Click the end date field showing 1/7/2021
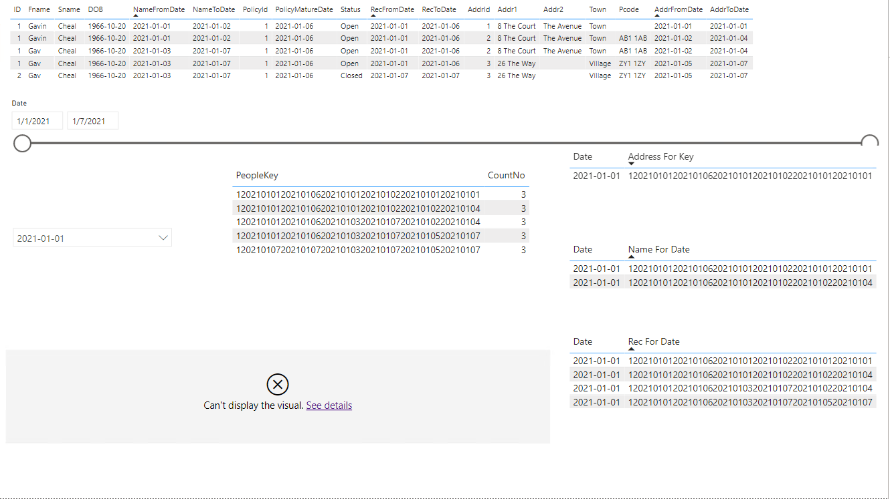Viewport: 890px width, 499px height. pos(93,121)
